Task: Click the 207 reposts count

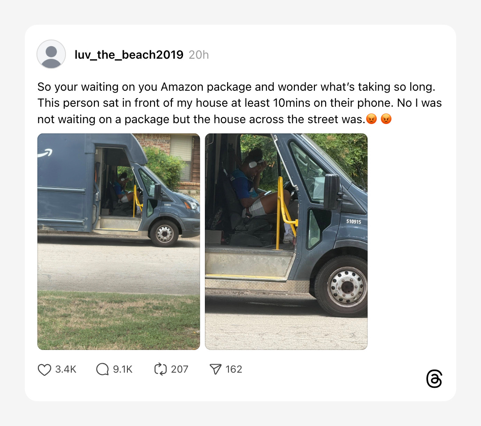Action: coord(179,370)
